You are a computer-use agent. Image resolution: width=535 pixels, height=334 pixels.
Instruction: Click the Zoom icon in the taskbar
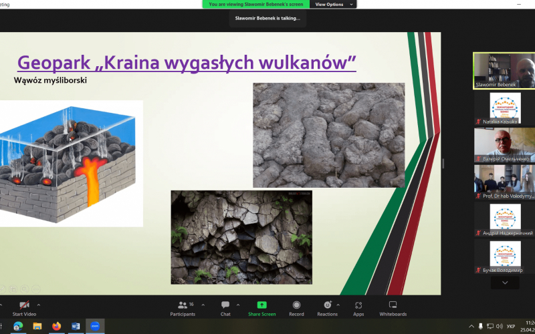(x=95, y=327)
